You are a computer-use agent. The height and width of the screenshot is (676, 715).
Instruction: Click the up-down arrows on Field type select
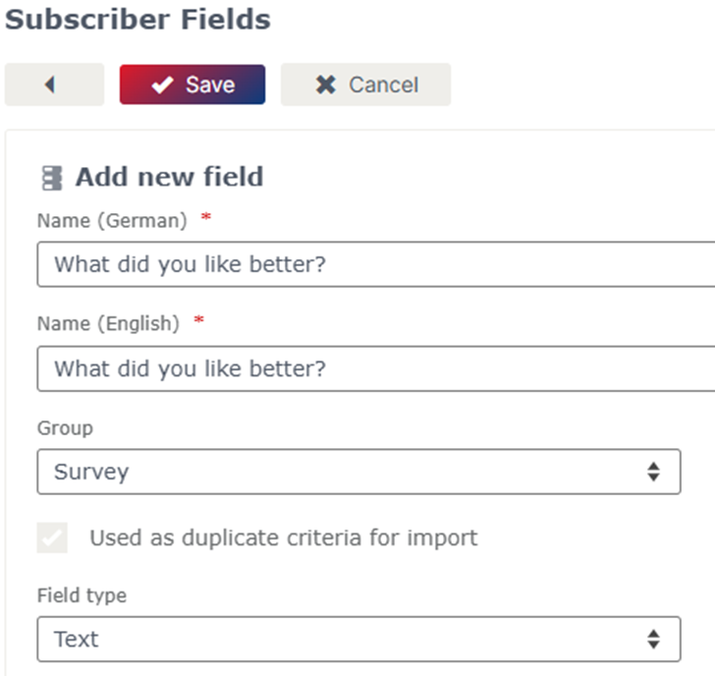click(653, 639)
